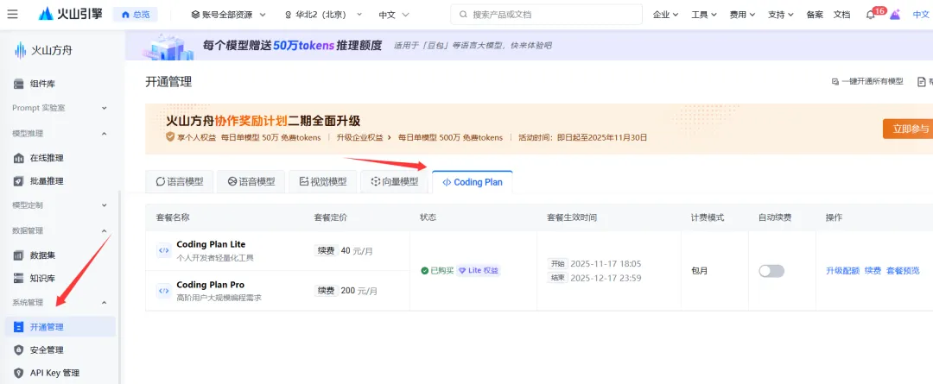Click the 50万tokens promo banner
The image size is (933, 384).
point(529,45)
